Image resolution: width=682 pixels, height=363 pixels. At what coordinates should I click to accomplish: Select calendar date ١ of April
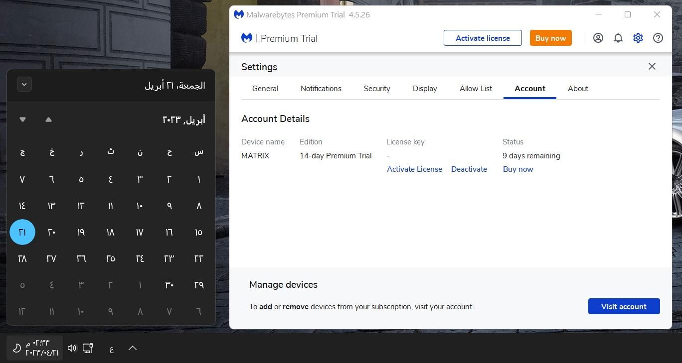click(x=199, y=179)
